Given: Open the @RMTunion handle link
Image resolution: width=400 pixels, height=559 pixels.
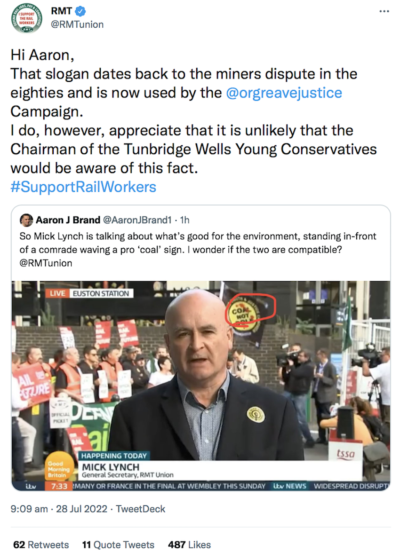Looking at the screenshot, I should 77,24.
